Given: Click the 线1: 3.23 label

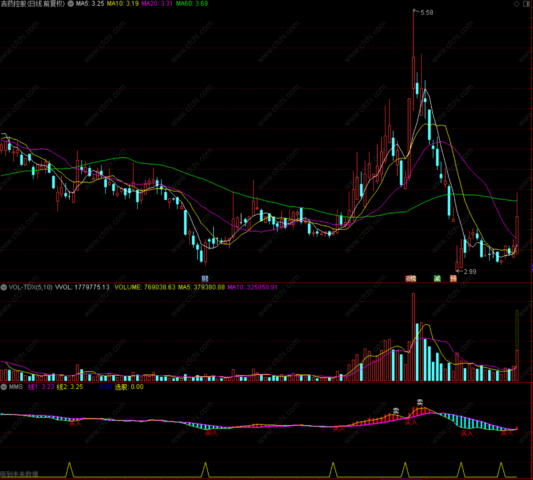Looking at the screenshot, I should [x=41, y=387].
